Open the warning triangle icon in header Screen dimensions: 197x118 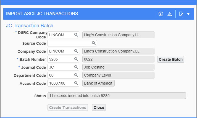pos(170,14)
